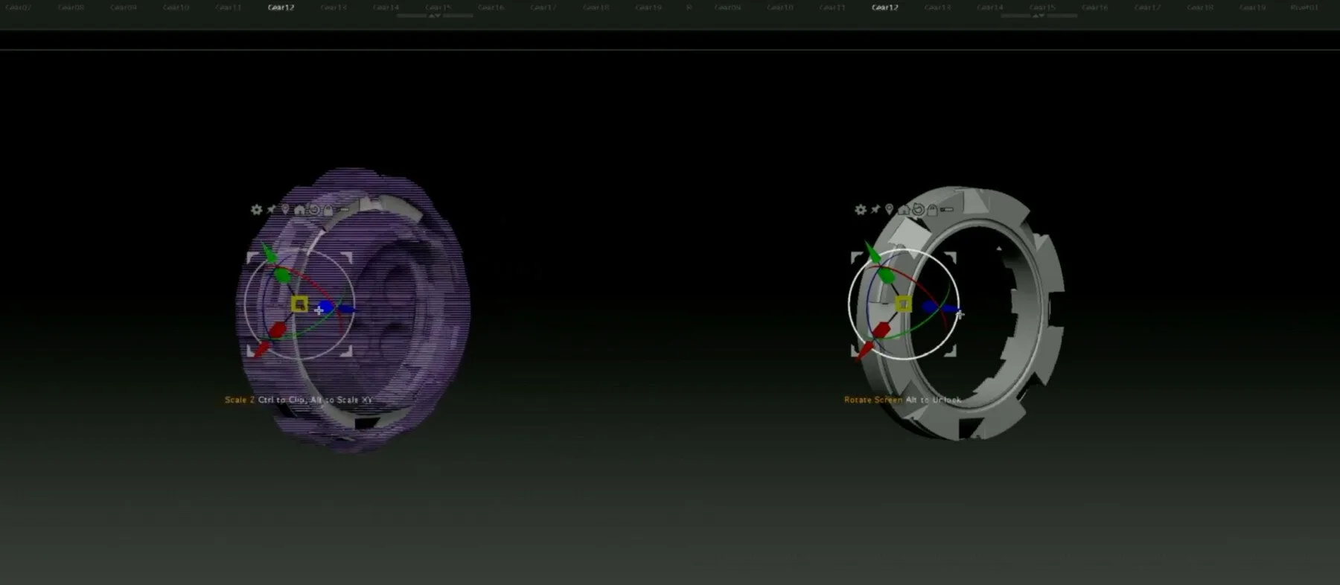Click red scale handle on right gizmo
This screenshot has height=585, width=1340.
point(881,330)
